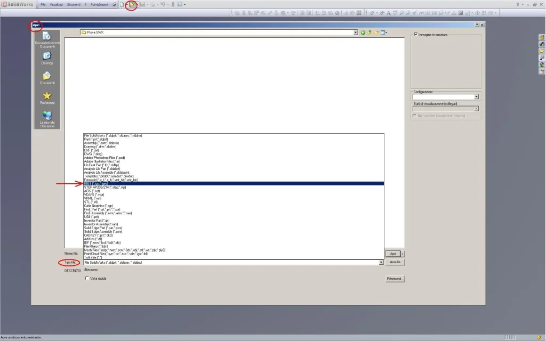The image size is (546, 341).
Task: Open La mia rete Ubicazioni shortcut
Action: [x=47, y=119]
